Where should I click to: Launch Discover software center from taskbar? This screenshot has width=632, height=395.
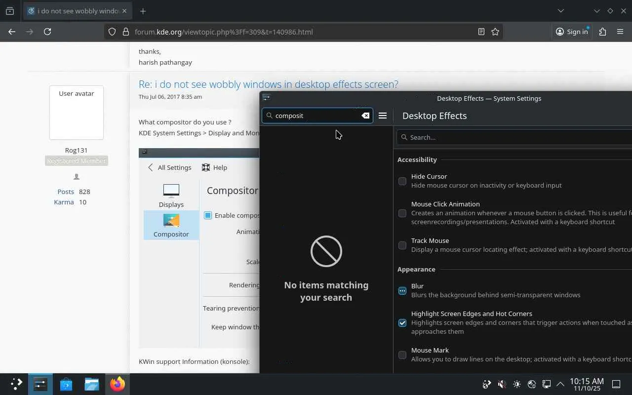click(x=66, y=384)
